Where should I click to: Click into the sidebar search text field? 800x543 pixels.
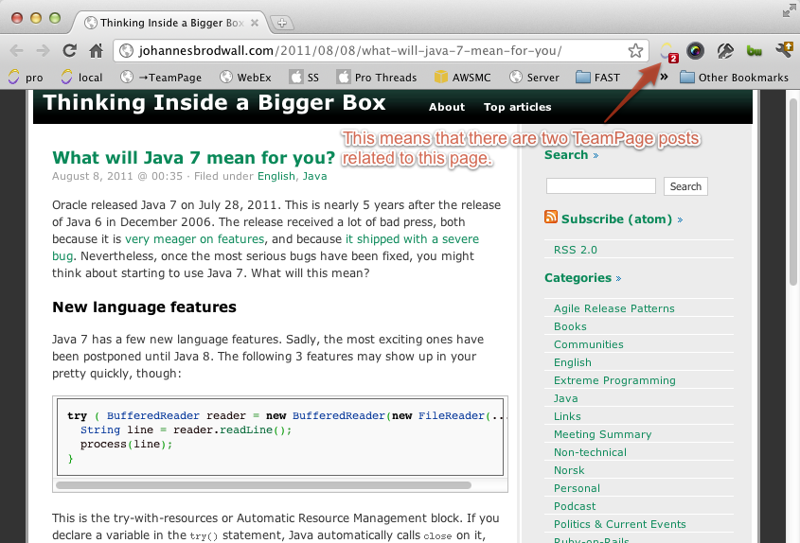pos(600,186)
